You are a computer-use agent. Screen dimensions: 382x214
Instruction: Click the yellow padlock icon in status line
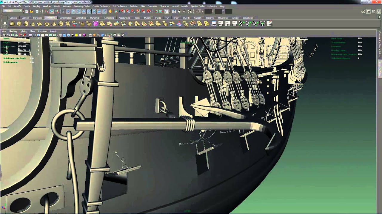(x=110, y=11)
